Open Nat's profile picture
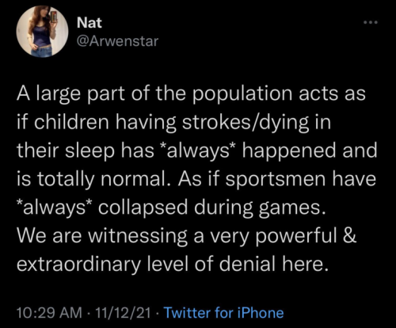The width and height of the screenshot is (396, 328). click(42, 32)
